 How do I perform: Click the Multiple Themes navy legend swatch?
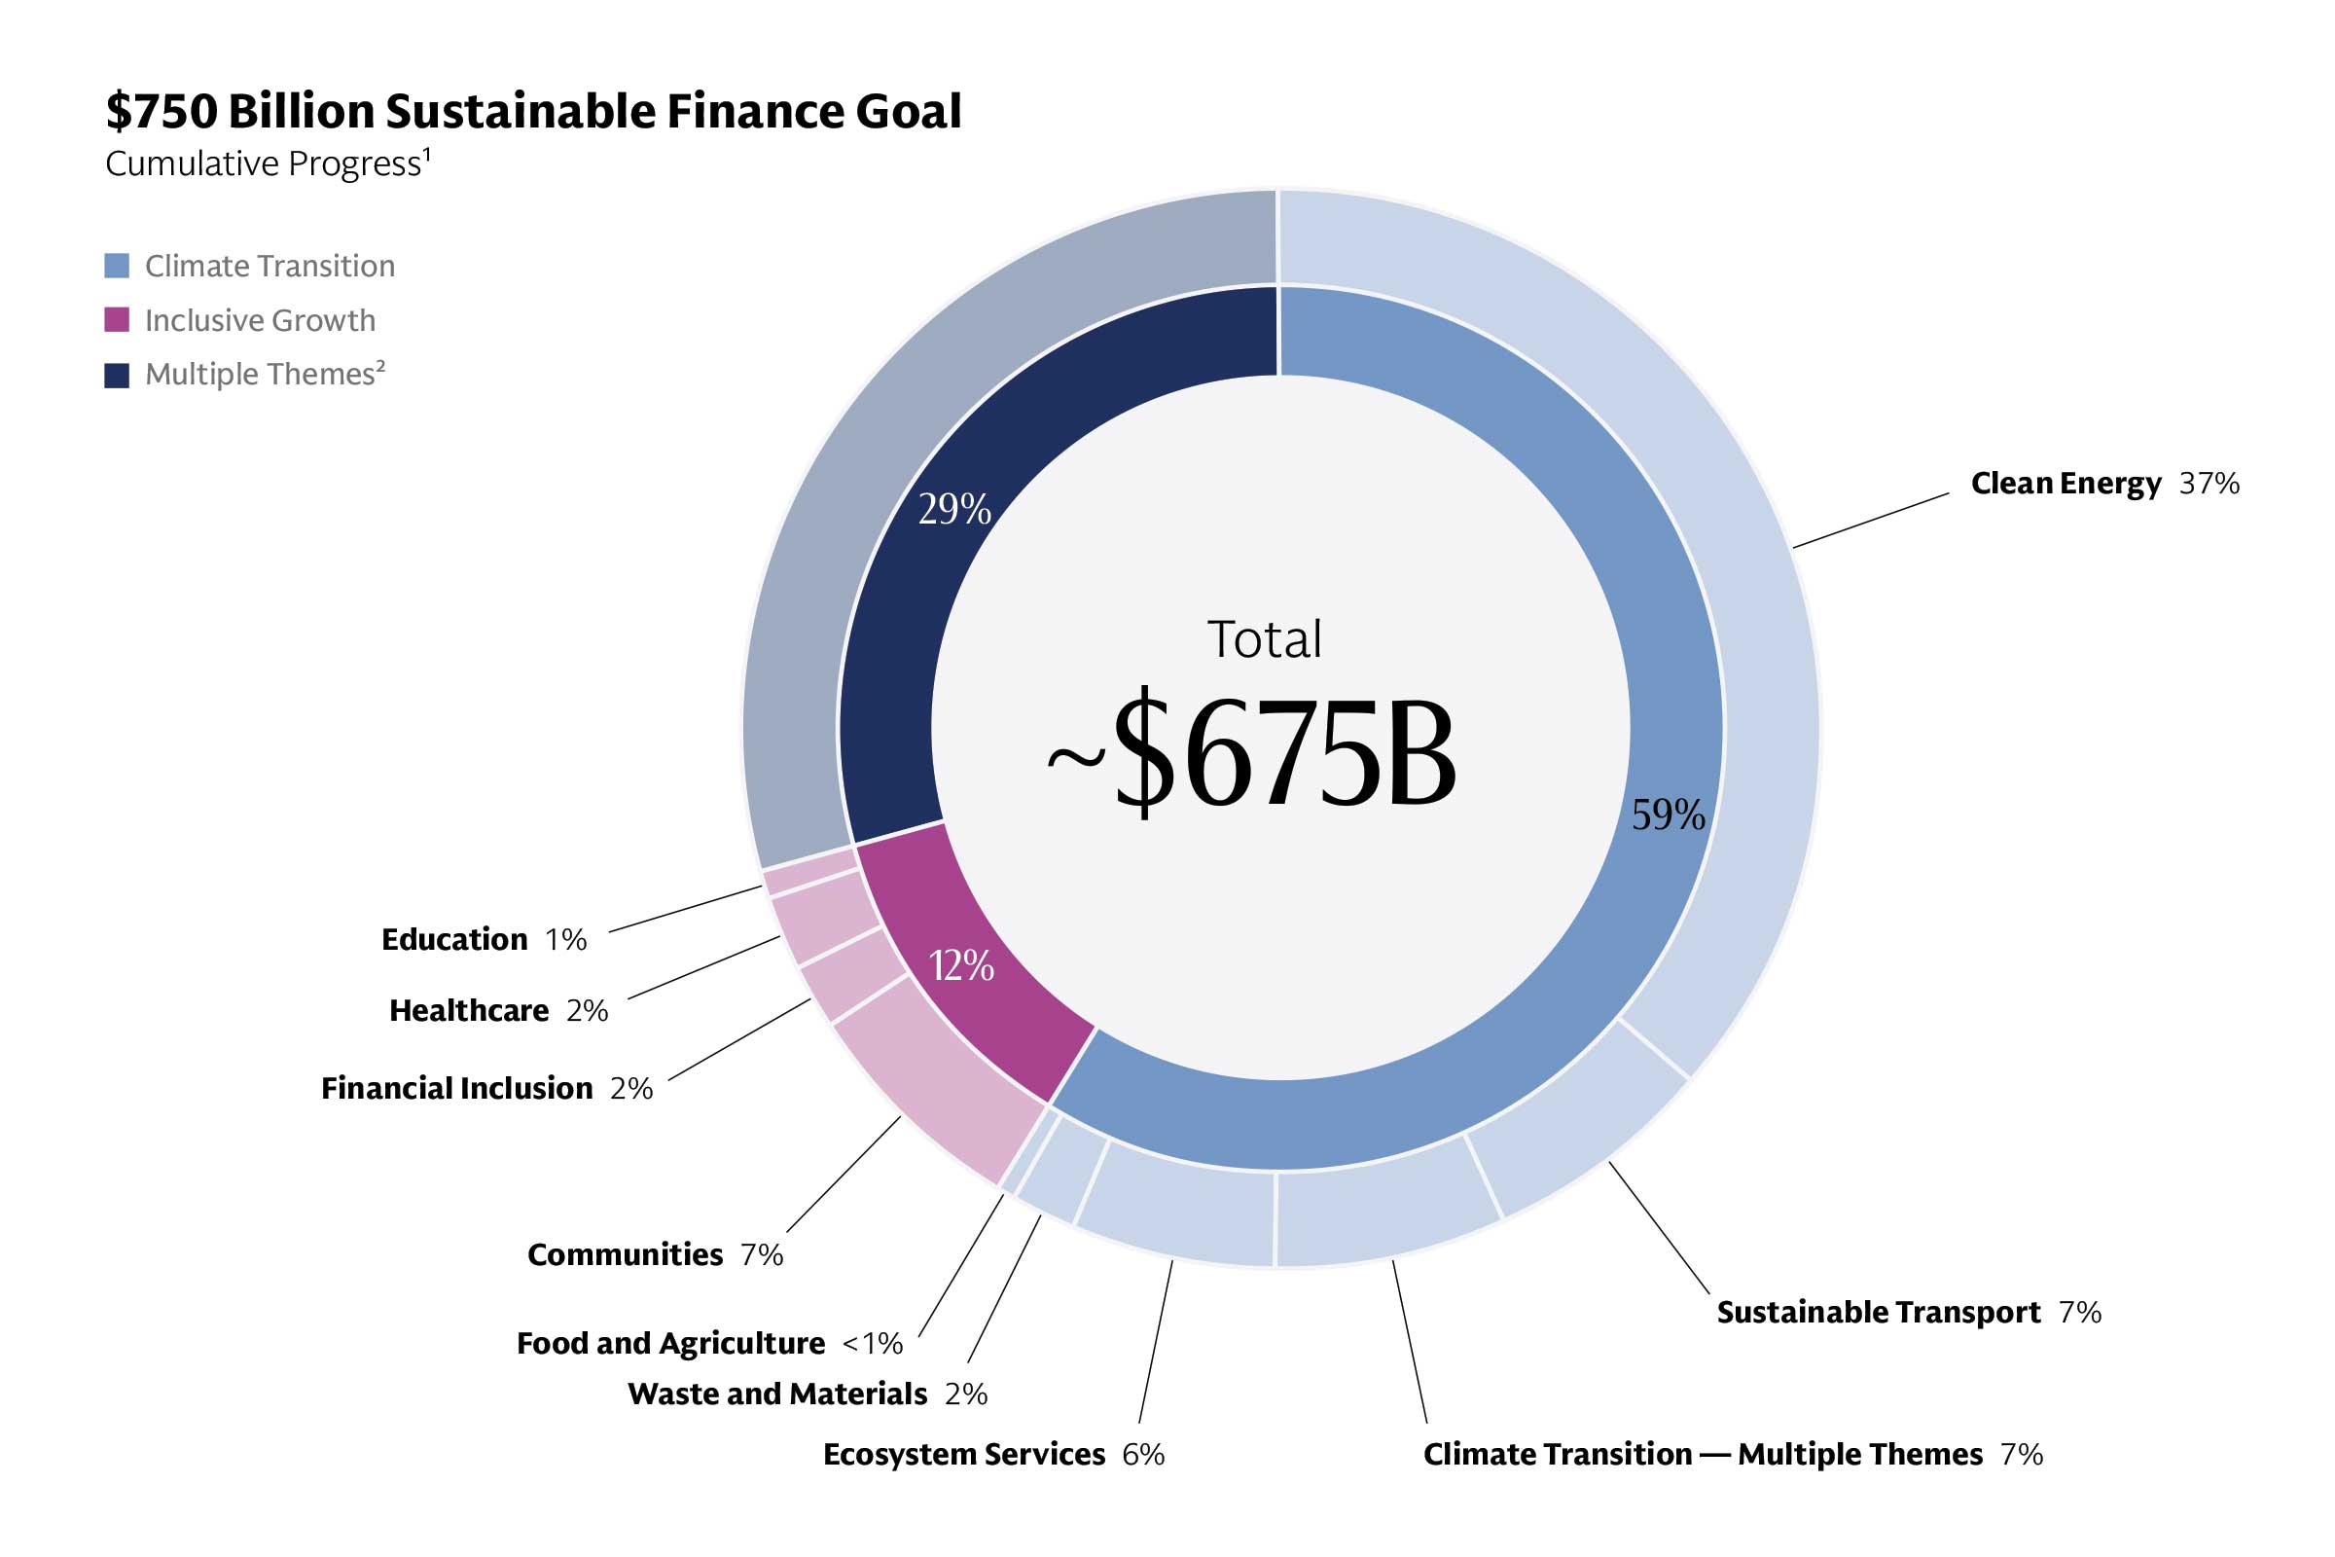[x=117, y=376]
